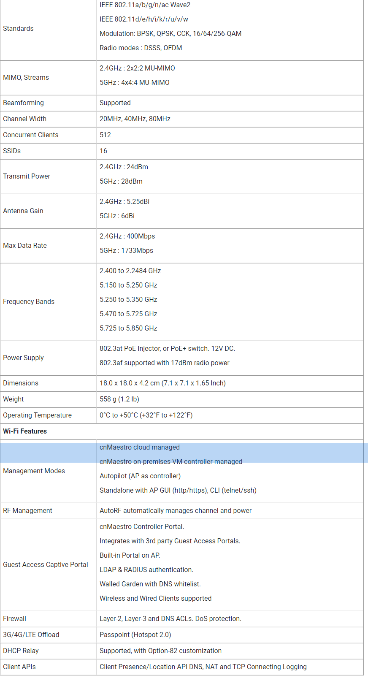
Task: Click the 'Passpoint (Hotspot 2.0)' cell
Action: point(135,635)
